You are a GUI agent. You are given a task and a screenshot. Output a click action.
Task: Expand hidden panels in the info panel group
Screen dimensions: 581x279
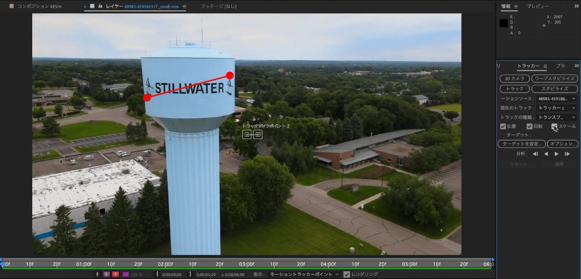click(576, 6)
